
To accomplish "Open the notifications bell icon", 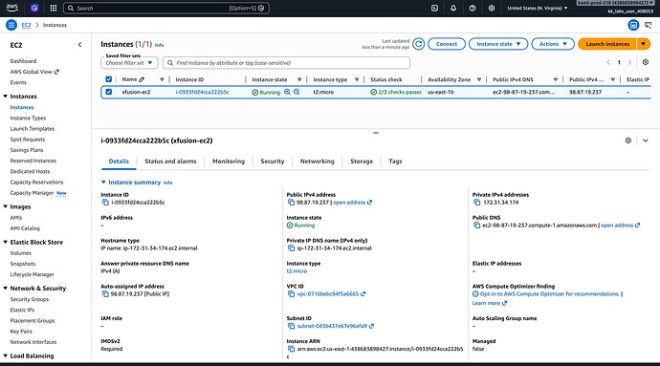I will click(453, 8).
